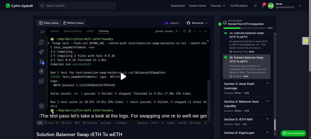Open notifications bell with 47 badge
This screenshot has width=311, height=139.
tap(263, 5)
